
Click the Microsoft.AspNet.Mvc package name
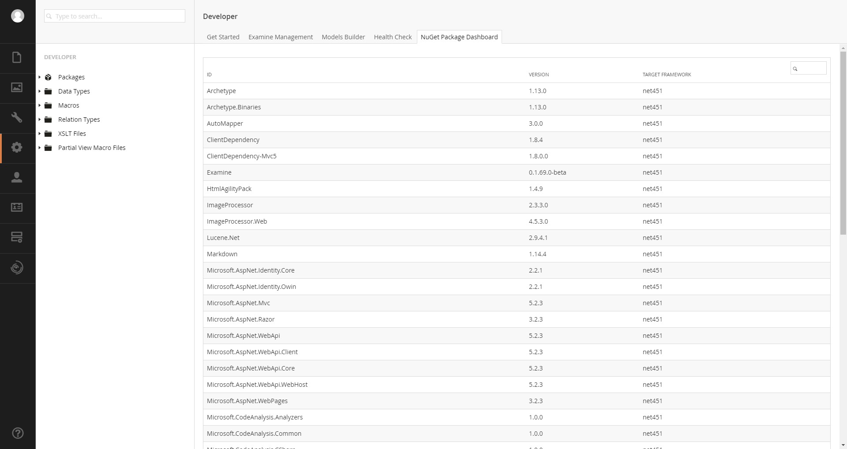(x=238, y=303)
